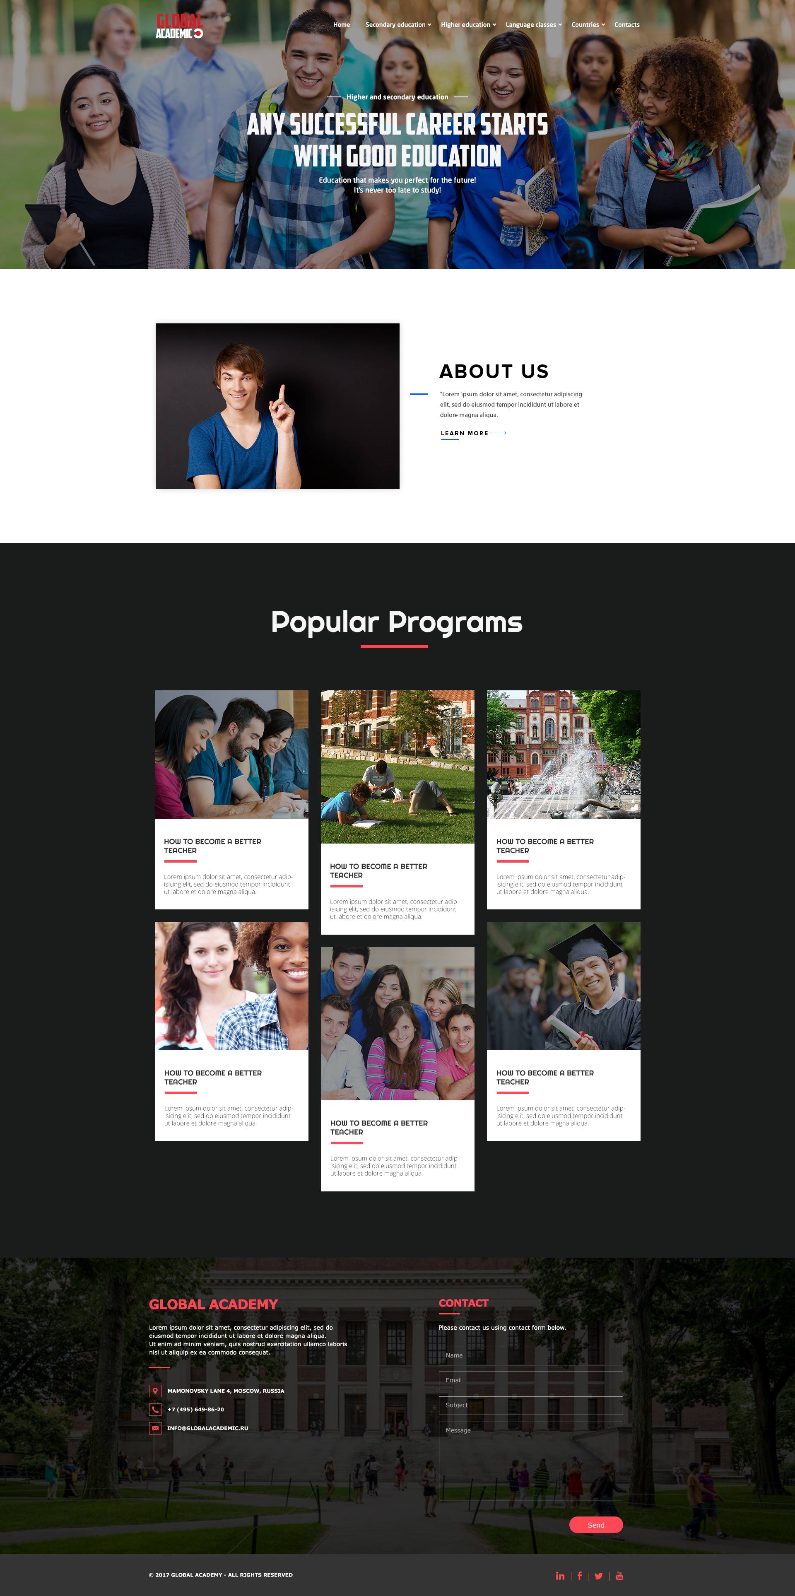Open the Facebook social icon
795x1596 pixels.
click(x=579, y=1576)
